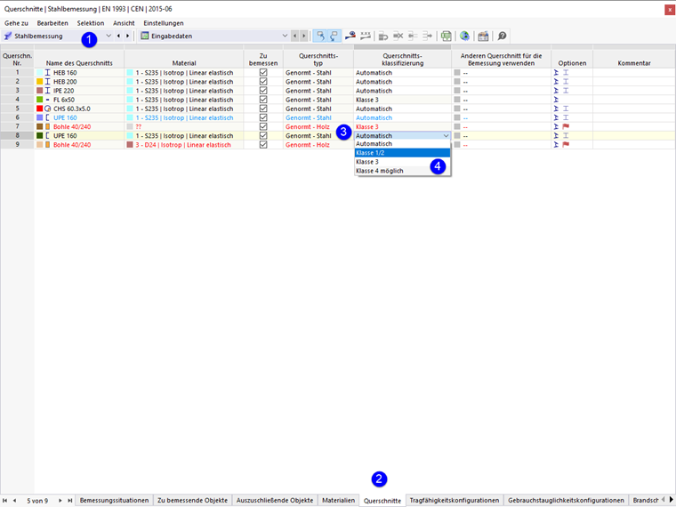Toggle first selection sync icon in toolbar

[x=320, y=36]
